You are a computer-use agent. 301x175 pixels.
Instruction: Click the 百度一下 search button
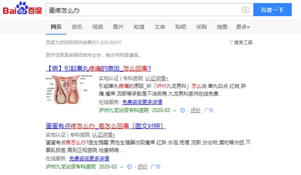(272, 9)
